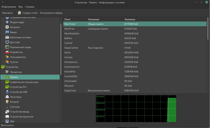Click the Создать отчёт report icon
The width and height of the screenshot is (210, 128).
[19, 13]
